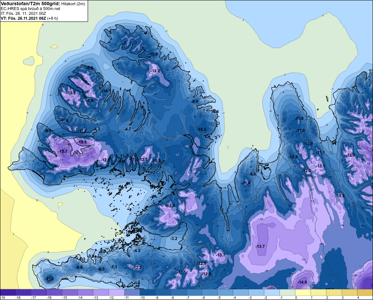Select the -15.7 temperature label
373x300 pixels.
63,151
